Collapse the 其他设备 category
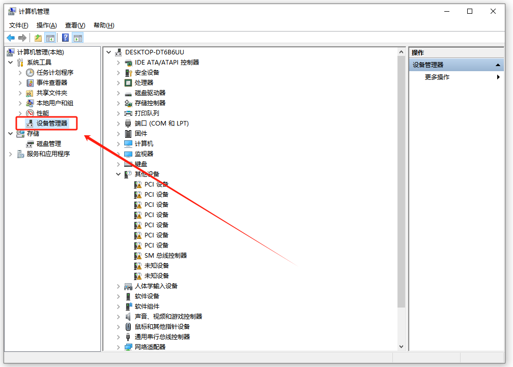Image resolution: width=513 pixels, height=367 pixels. (x=119, y=174)
